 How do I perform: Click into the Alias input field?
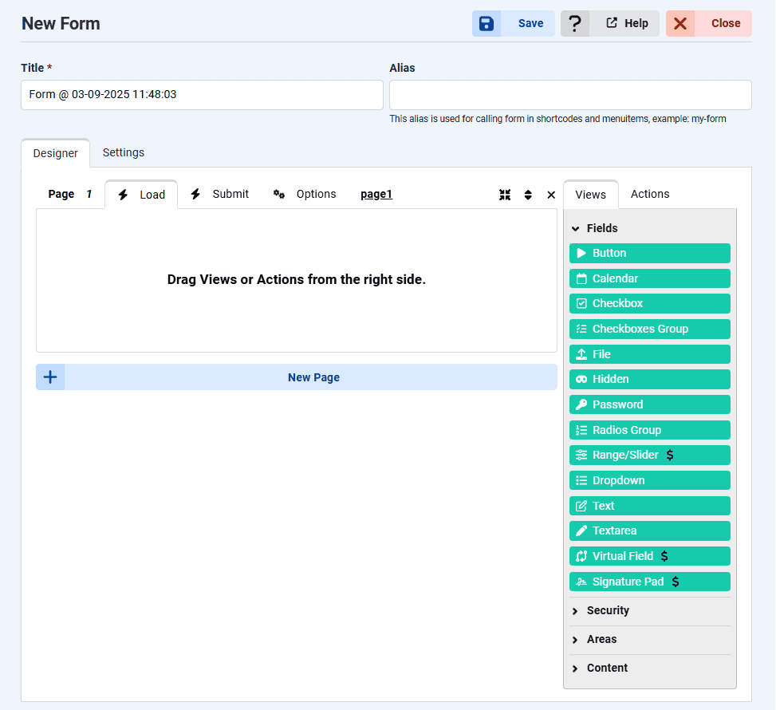(x=570, y=95)
